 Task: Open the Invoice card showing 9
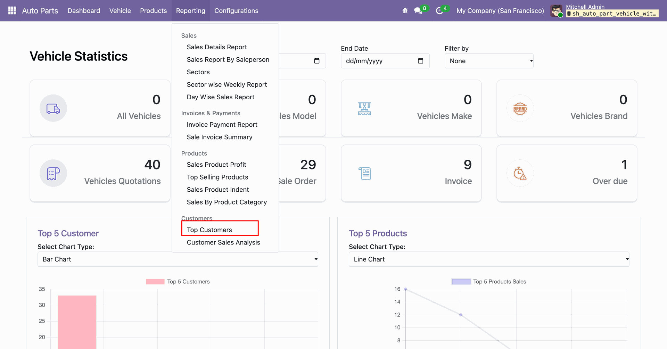coord(411,173)
